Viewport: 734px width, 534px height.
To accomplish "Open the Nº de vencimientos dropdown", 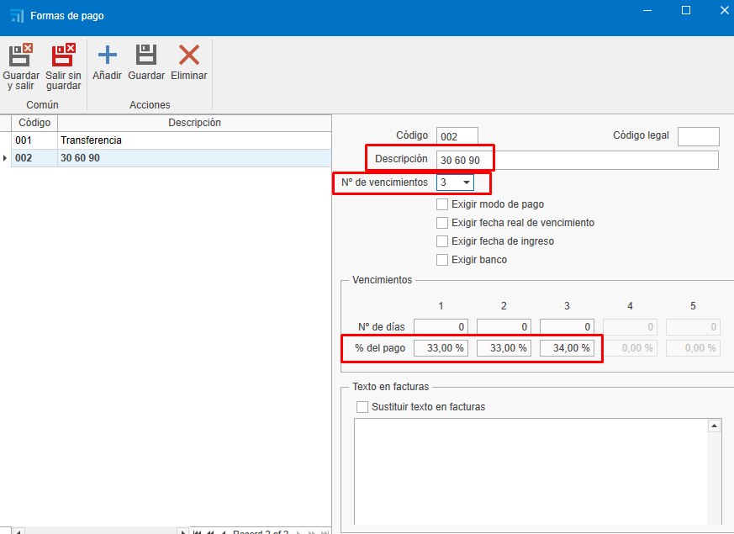I will 467,182.
